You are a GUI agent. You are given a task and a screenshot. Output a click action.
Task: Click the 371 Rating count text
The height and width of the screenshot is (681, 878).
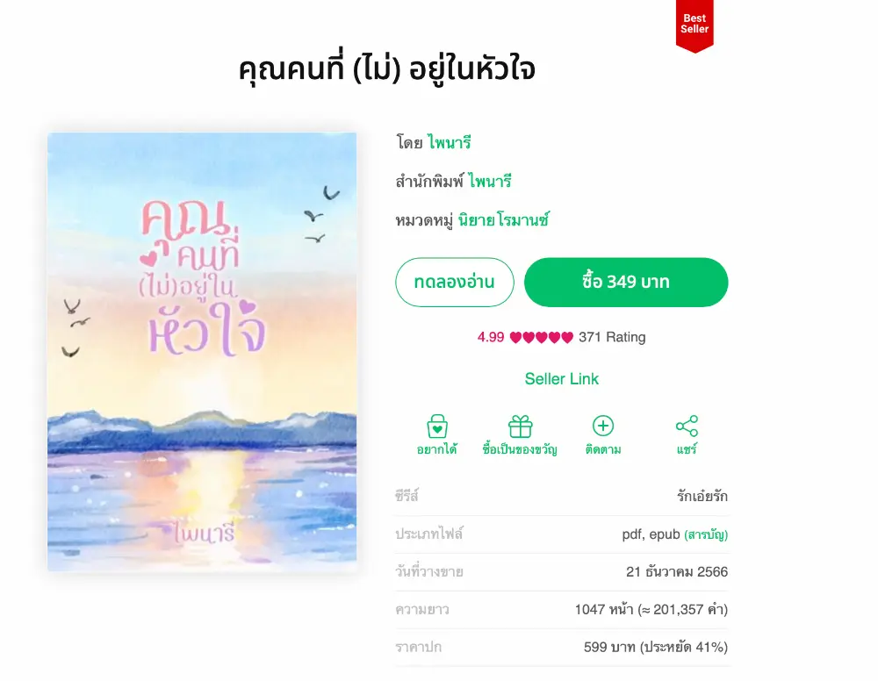612,337
